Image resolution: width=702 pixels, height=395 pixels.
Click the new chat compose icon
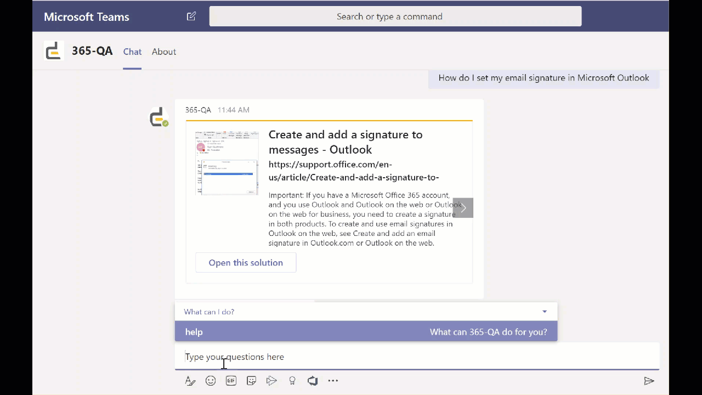[x=191, y=16]
